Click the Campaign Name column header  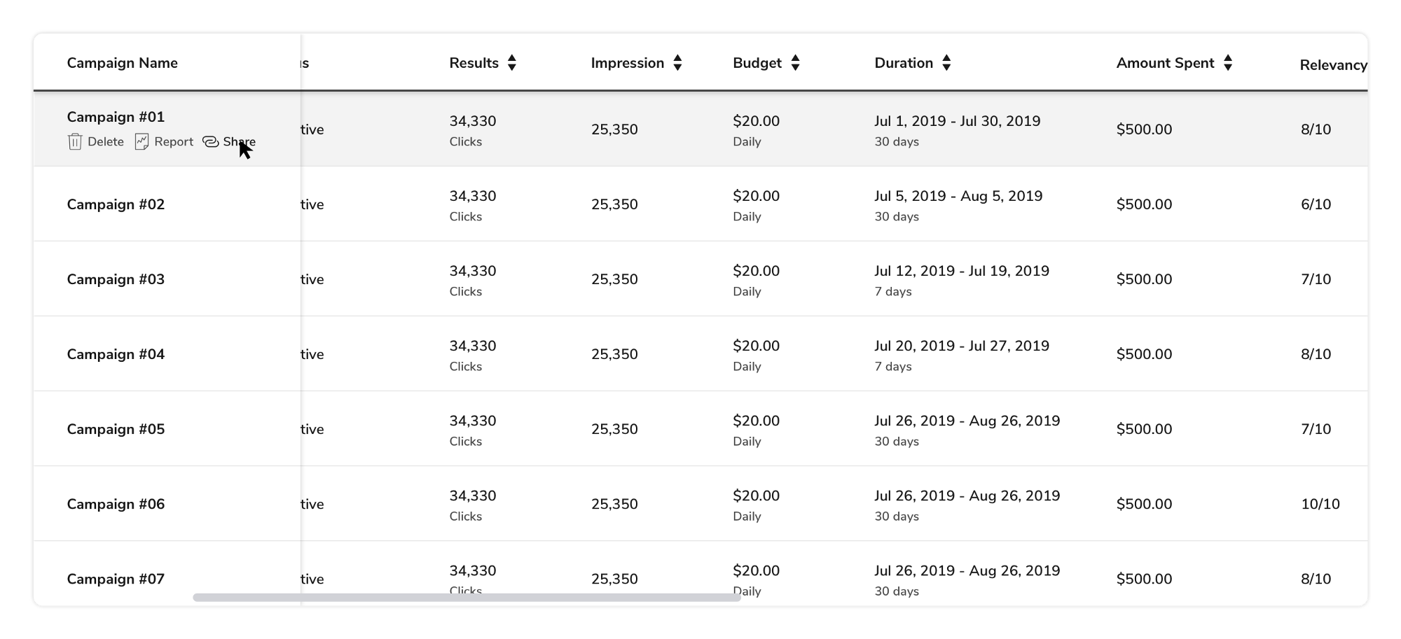point(123,63)
